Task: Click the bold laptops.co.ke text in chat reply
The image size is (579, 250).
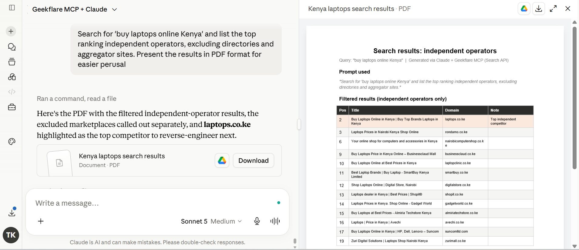Action: (227, 125)
